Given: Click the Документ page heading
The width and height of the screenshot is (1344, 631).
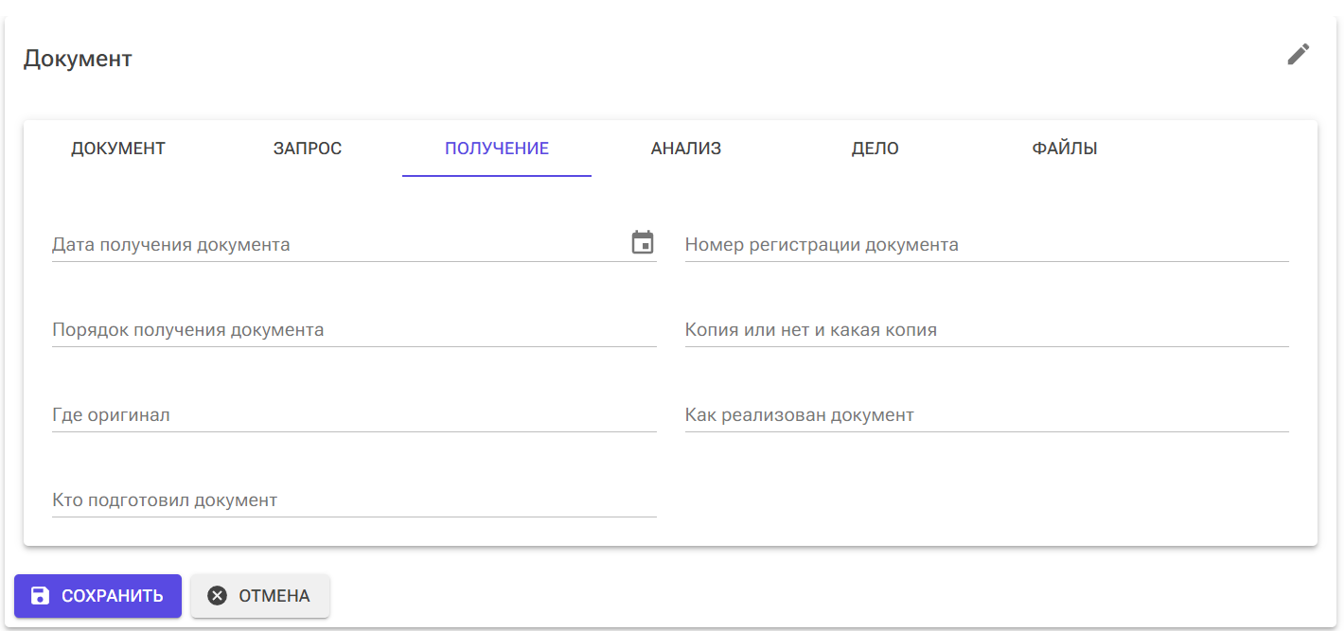Looking at the screenshot, I should tap(78, 59).
